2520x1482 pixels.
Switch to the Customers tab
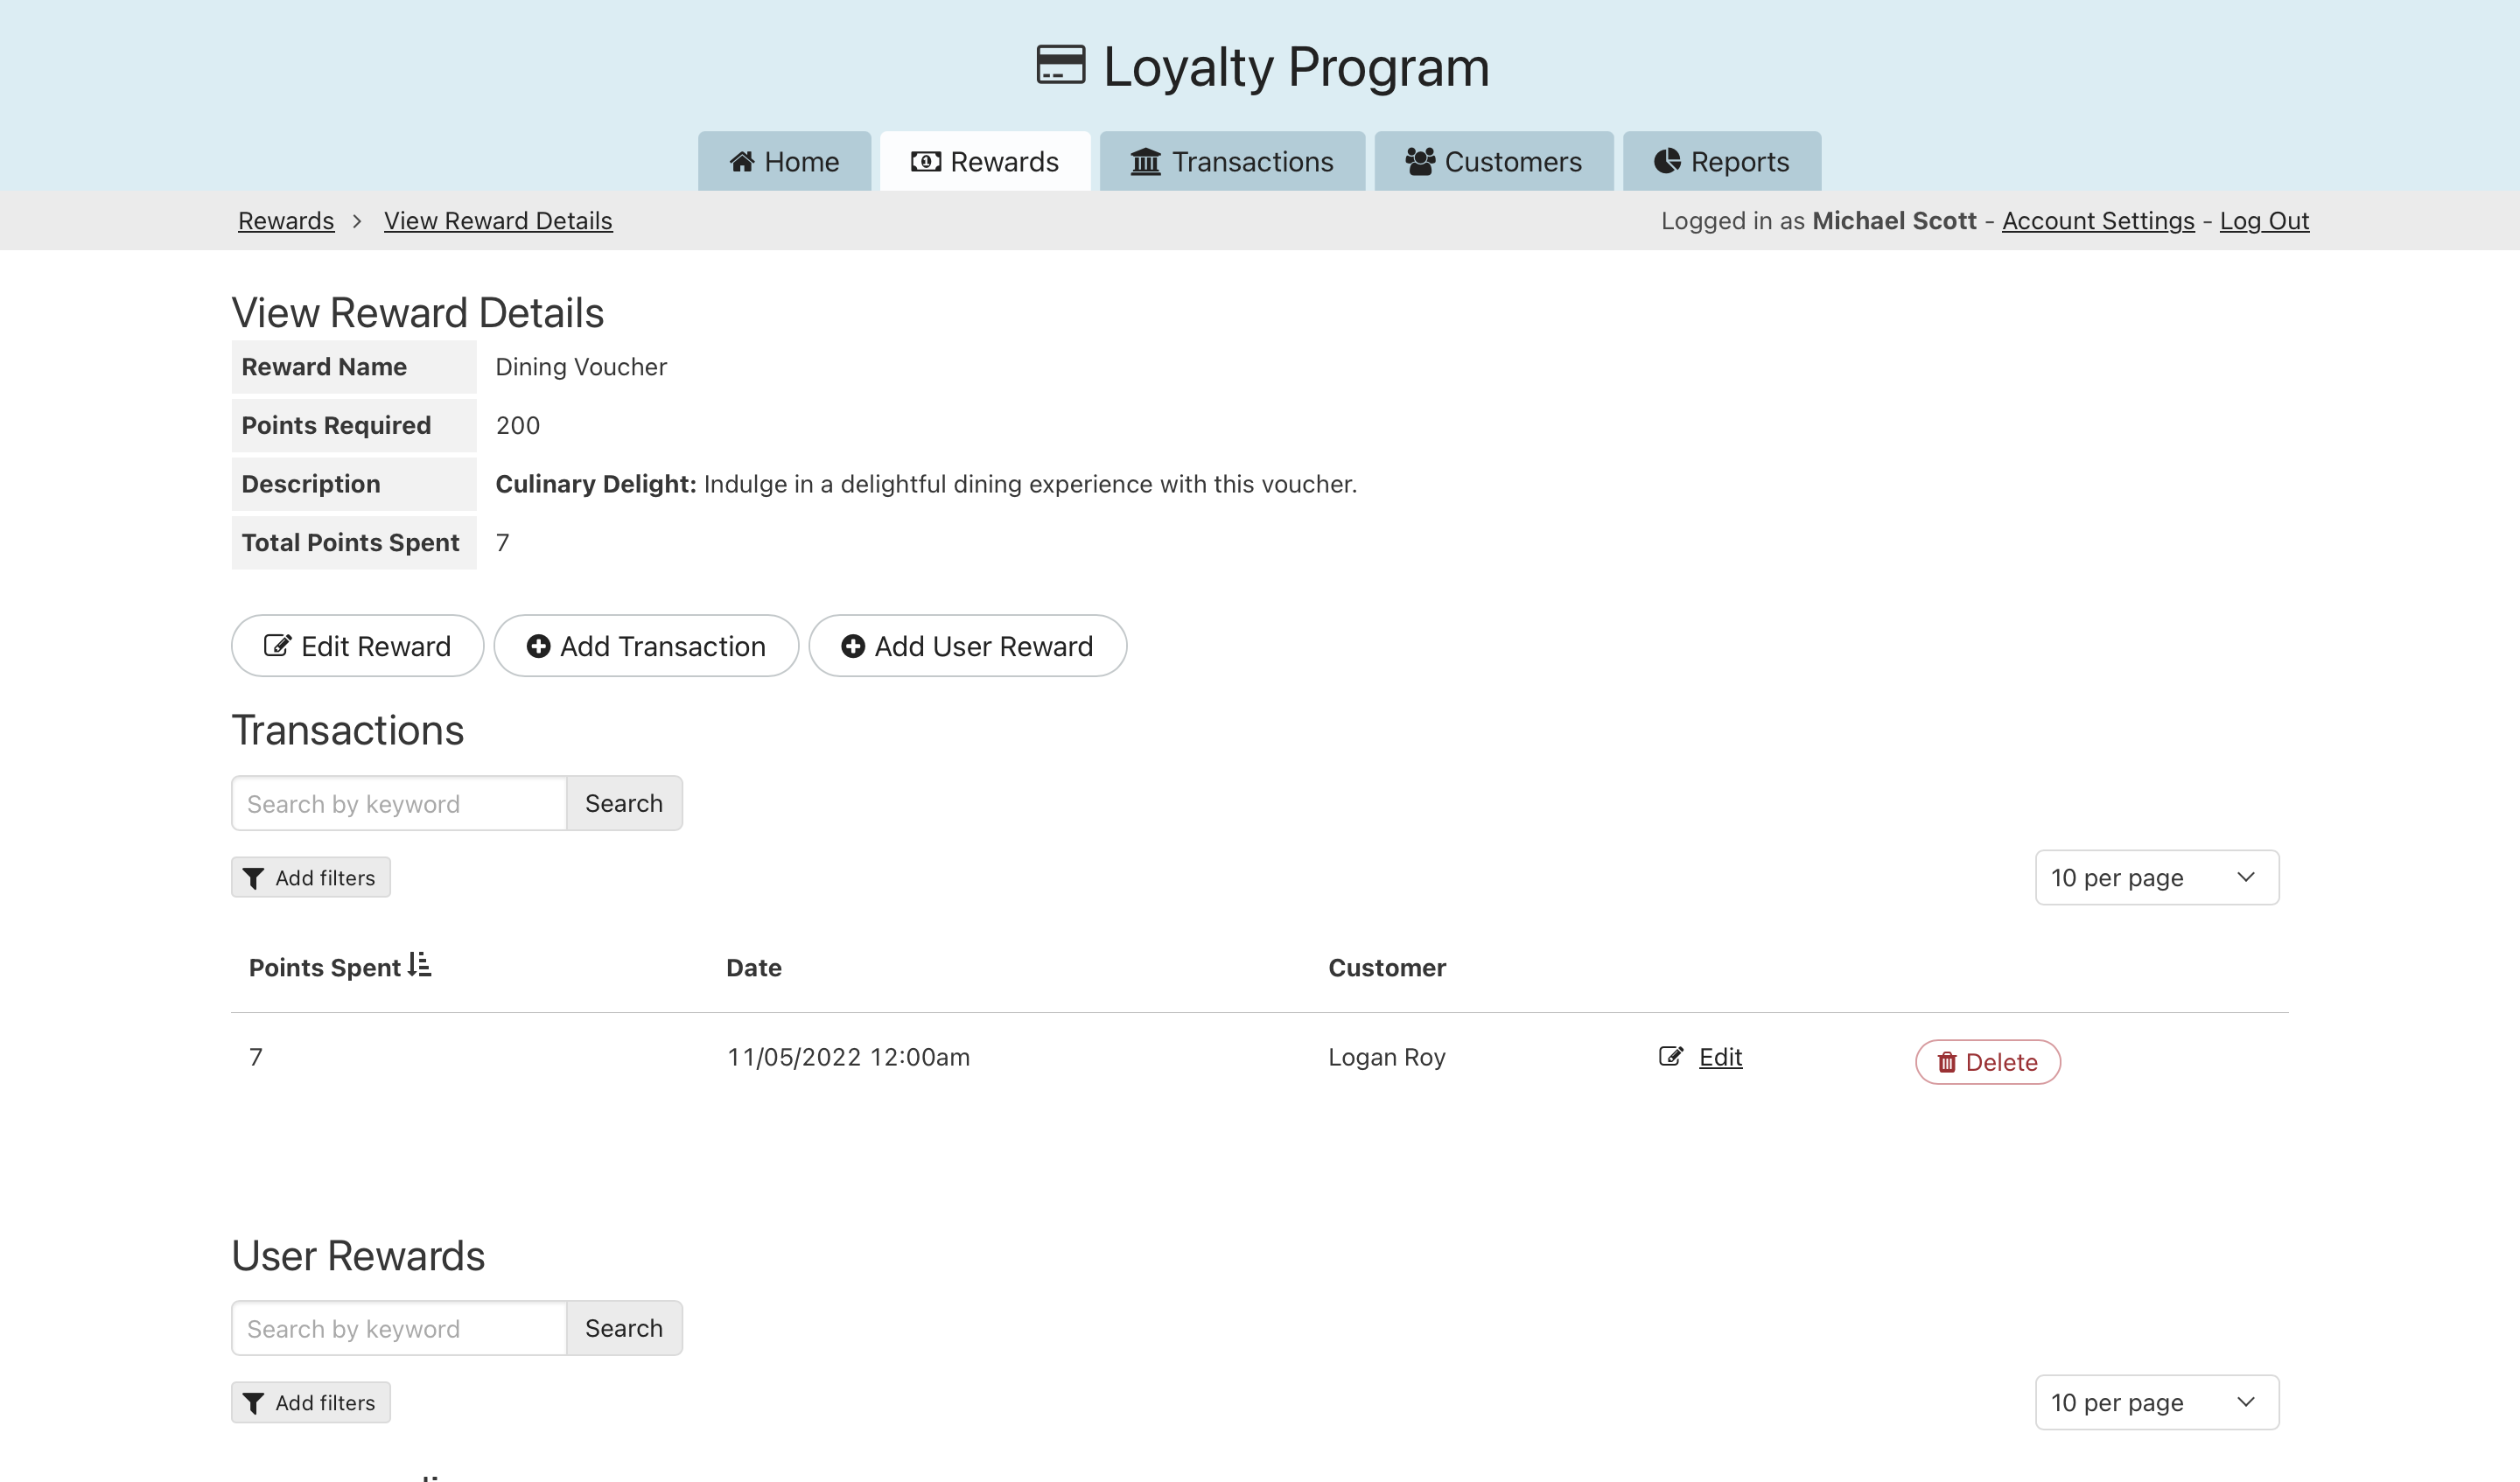pyautogui.click(x=1493, y=162)
